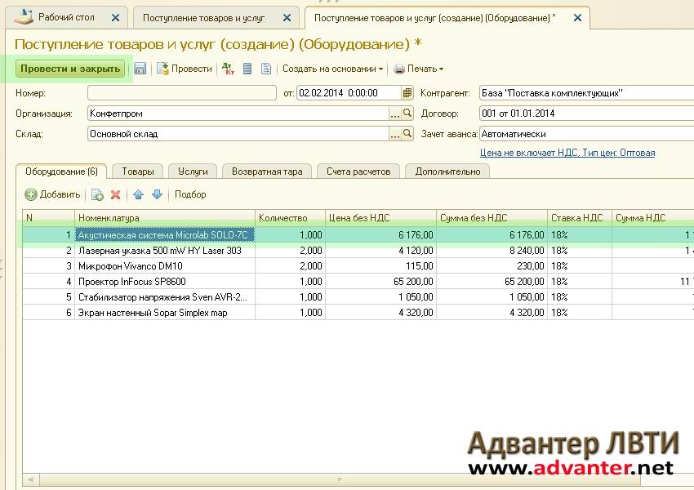The width and height of the screenshot is (694, 490).
Task: Move row down with blue arrow
Action: (157, 194)
